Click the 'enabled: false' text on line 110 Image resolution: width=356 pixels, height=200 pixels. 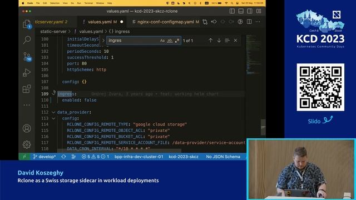pyautogui.click(x=79, y=100)
